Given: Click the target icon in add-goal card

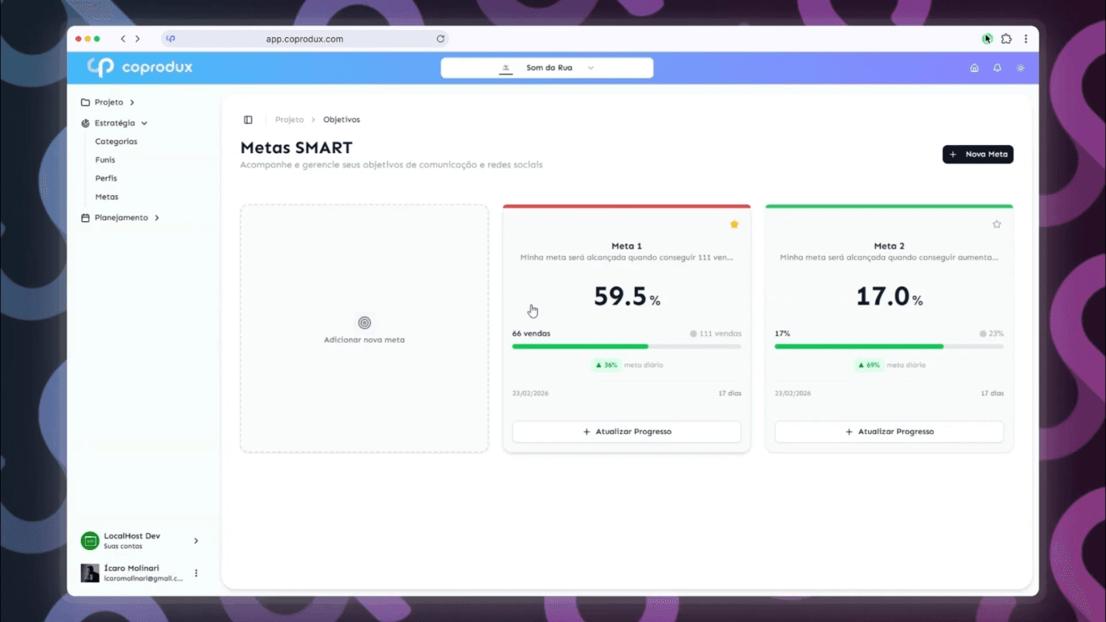Looking at the screenshot, I should (364, 322).
